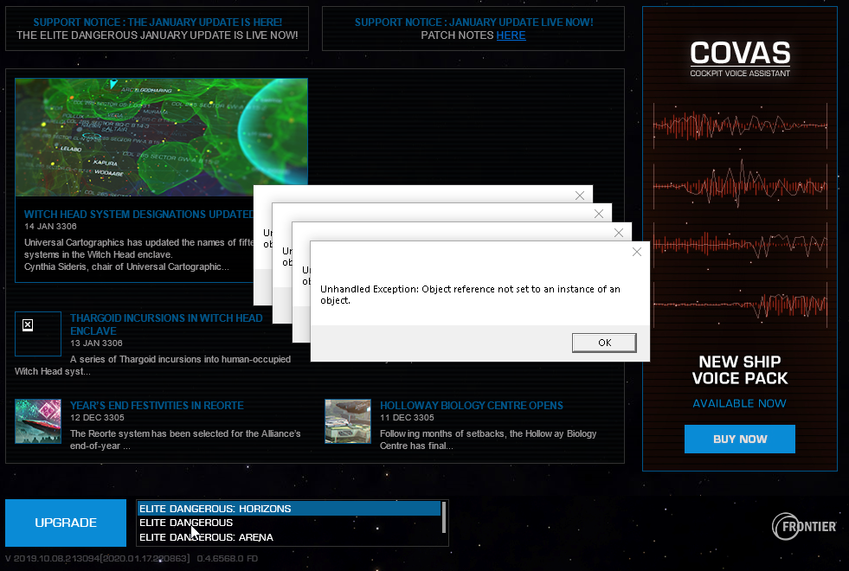Click the UPGRADE button

[x=66, y=523]
